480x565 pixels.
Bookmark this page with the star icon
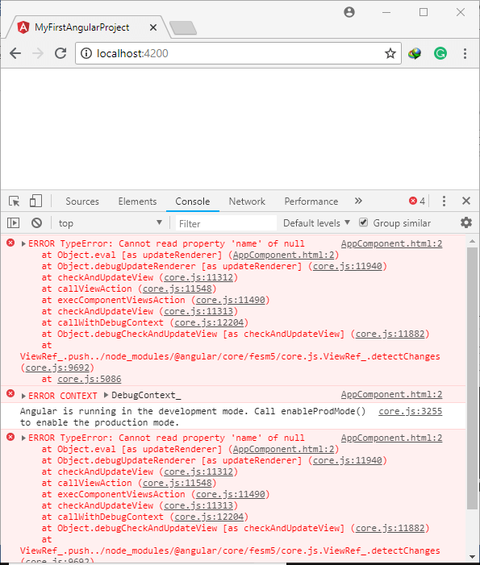390,54
